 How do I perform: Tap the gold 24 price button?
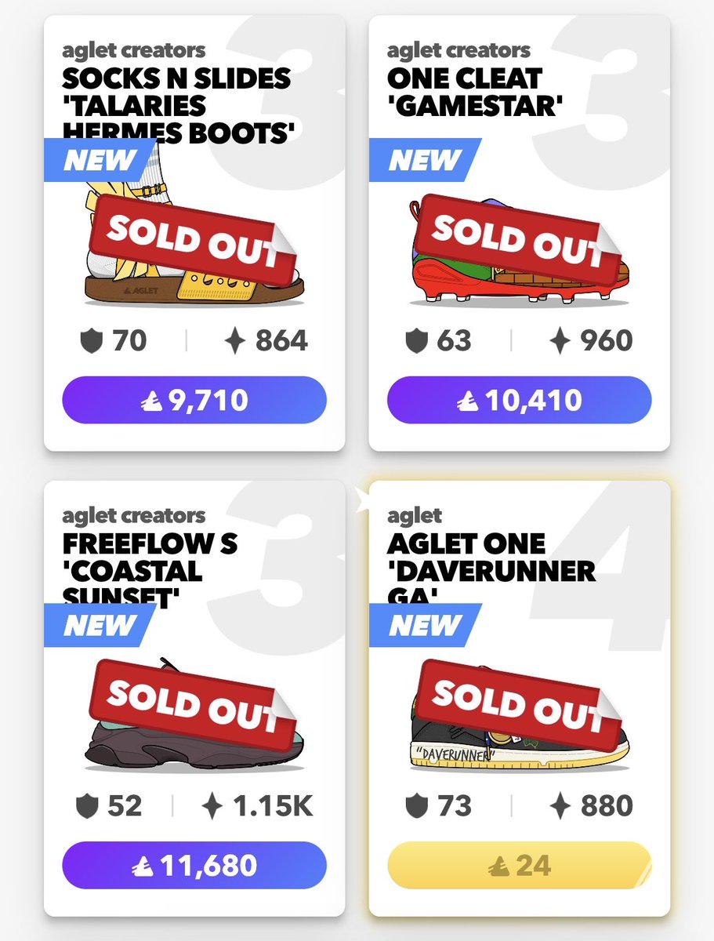pos(519,865)
